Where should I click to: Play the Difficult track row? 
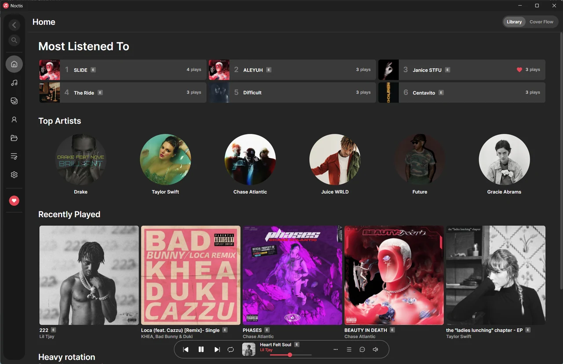tap(292, 92)
